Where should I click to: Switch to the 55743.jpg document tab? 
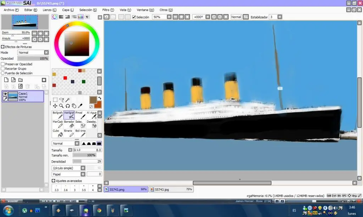[x=171, y=189]
